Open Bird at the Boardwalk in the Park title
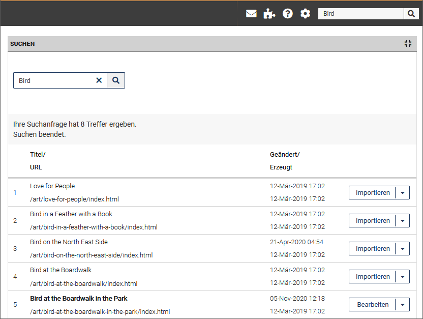The image size is (423, 319). coord(78,298)
